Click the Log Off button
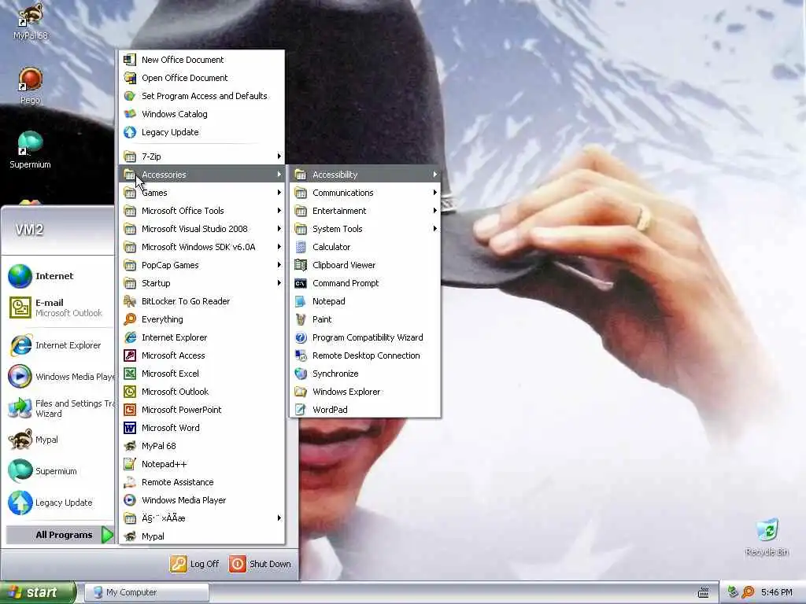This screenshot has width=806, height=604. point(195,564)
